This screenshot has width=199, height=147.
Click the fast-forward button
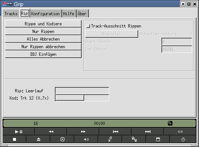pyautogui.click(x=83, y=131)
